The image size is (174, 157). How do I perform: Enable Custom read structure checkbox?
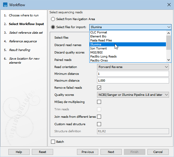click(99, 124)
